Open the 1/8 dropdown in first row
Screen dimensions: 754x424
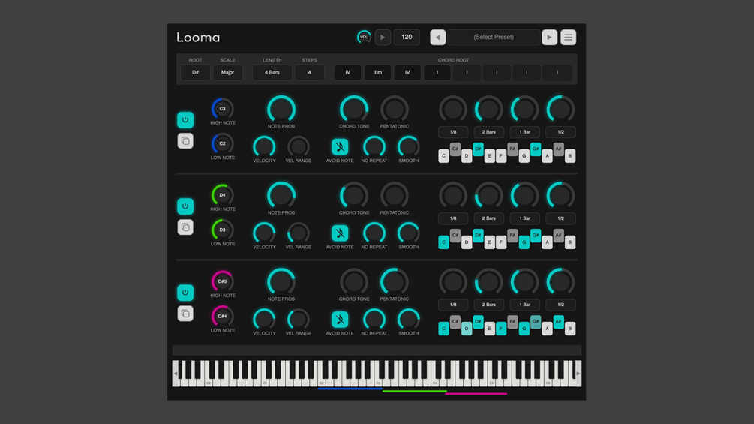coord(453,132)
